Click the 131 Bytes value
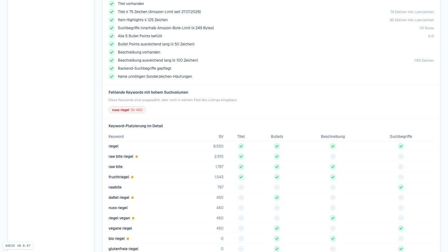The image size is (448, 252). 427,28
